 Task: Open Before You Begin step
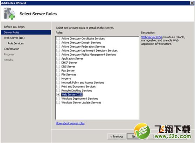[x=14, y=27]
